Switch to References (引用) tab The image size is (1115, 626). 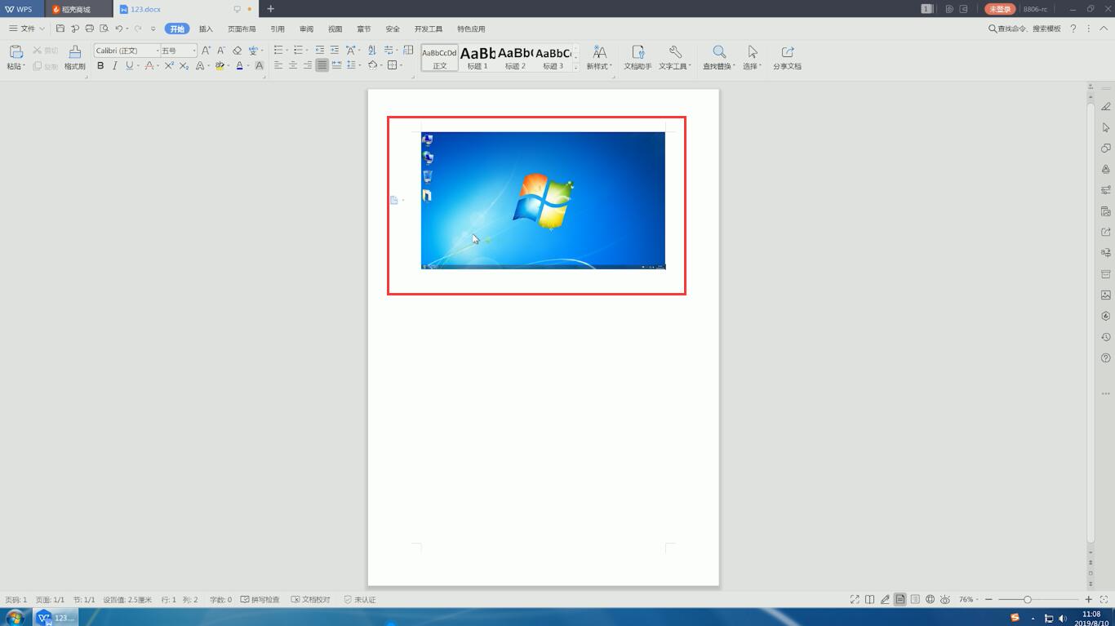(278, 29)
